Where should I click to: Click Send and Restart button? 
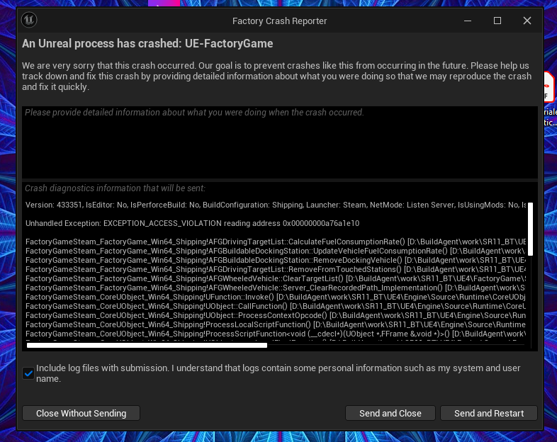[x=489, y=413]
